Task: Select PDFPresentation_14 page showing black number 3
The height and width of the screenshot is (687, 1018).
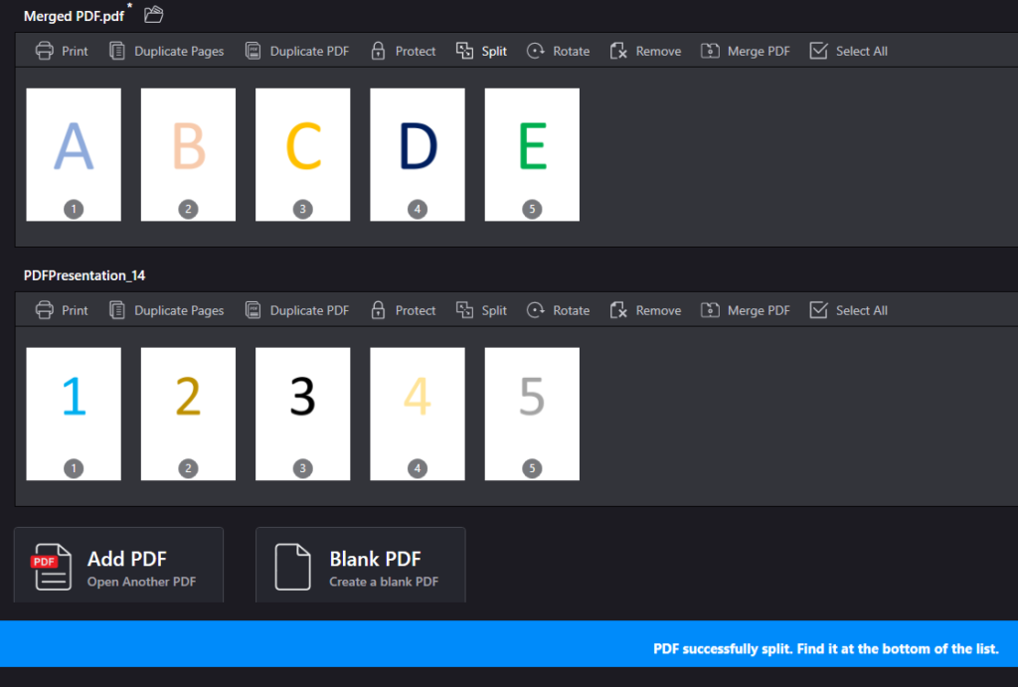Action: (302, 415)
